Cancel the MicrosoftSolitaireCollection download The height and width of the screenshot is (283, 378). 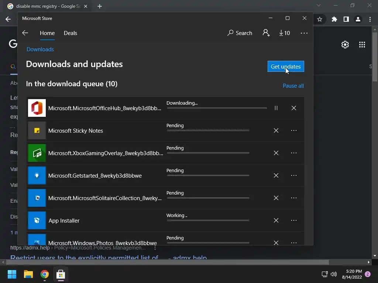276,198
